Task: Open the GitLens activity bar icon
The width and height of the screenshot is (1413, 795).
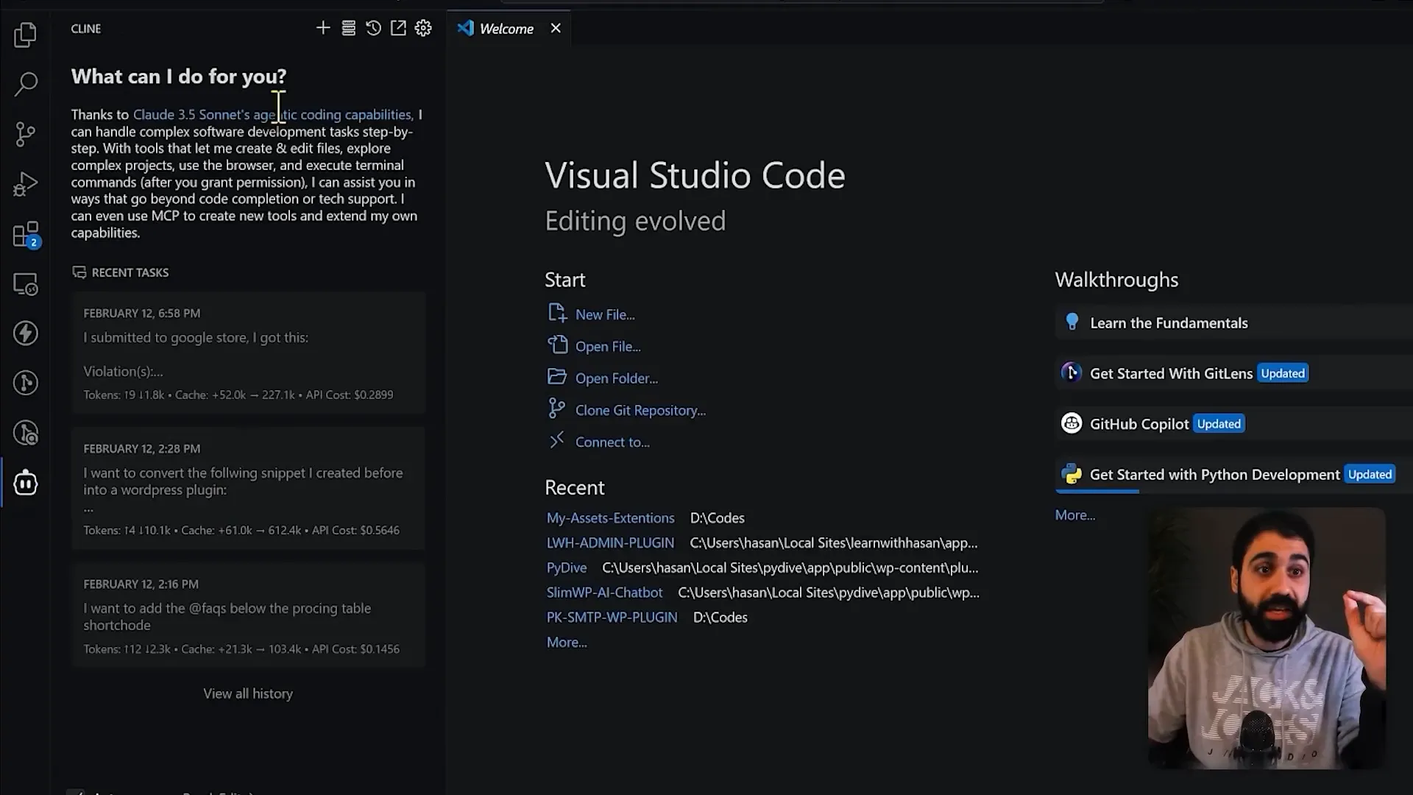Action: (25, 383)
